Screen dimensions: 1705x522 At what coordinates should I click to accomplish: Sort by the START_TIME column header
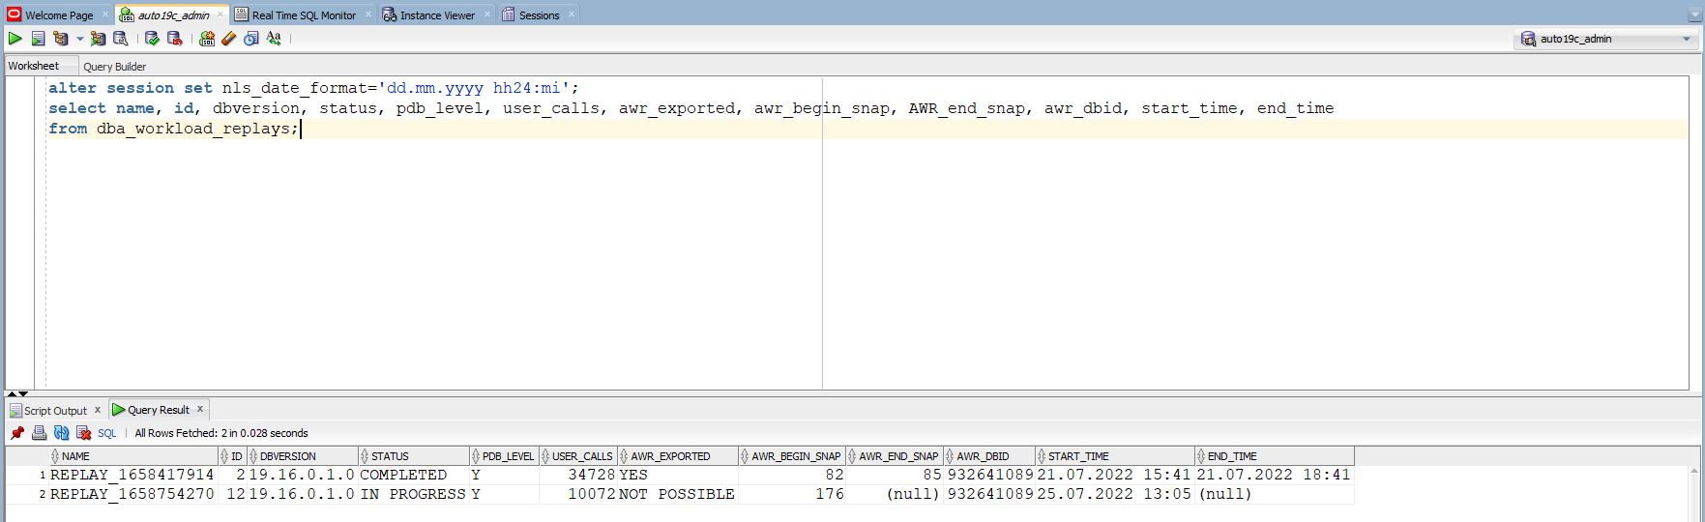[1115, 456]
